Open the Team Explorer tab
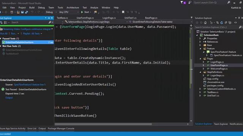243x136 pixels. (221, 124)
